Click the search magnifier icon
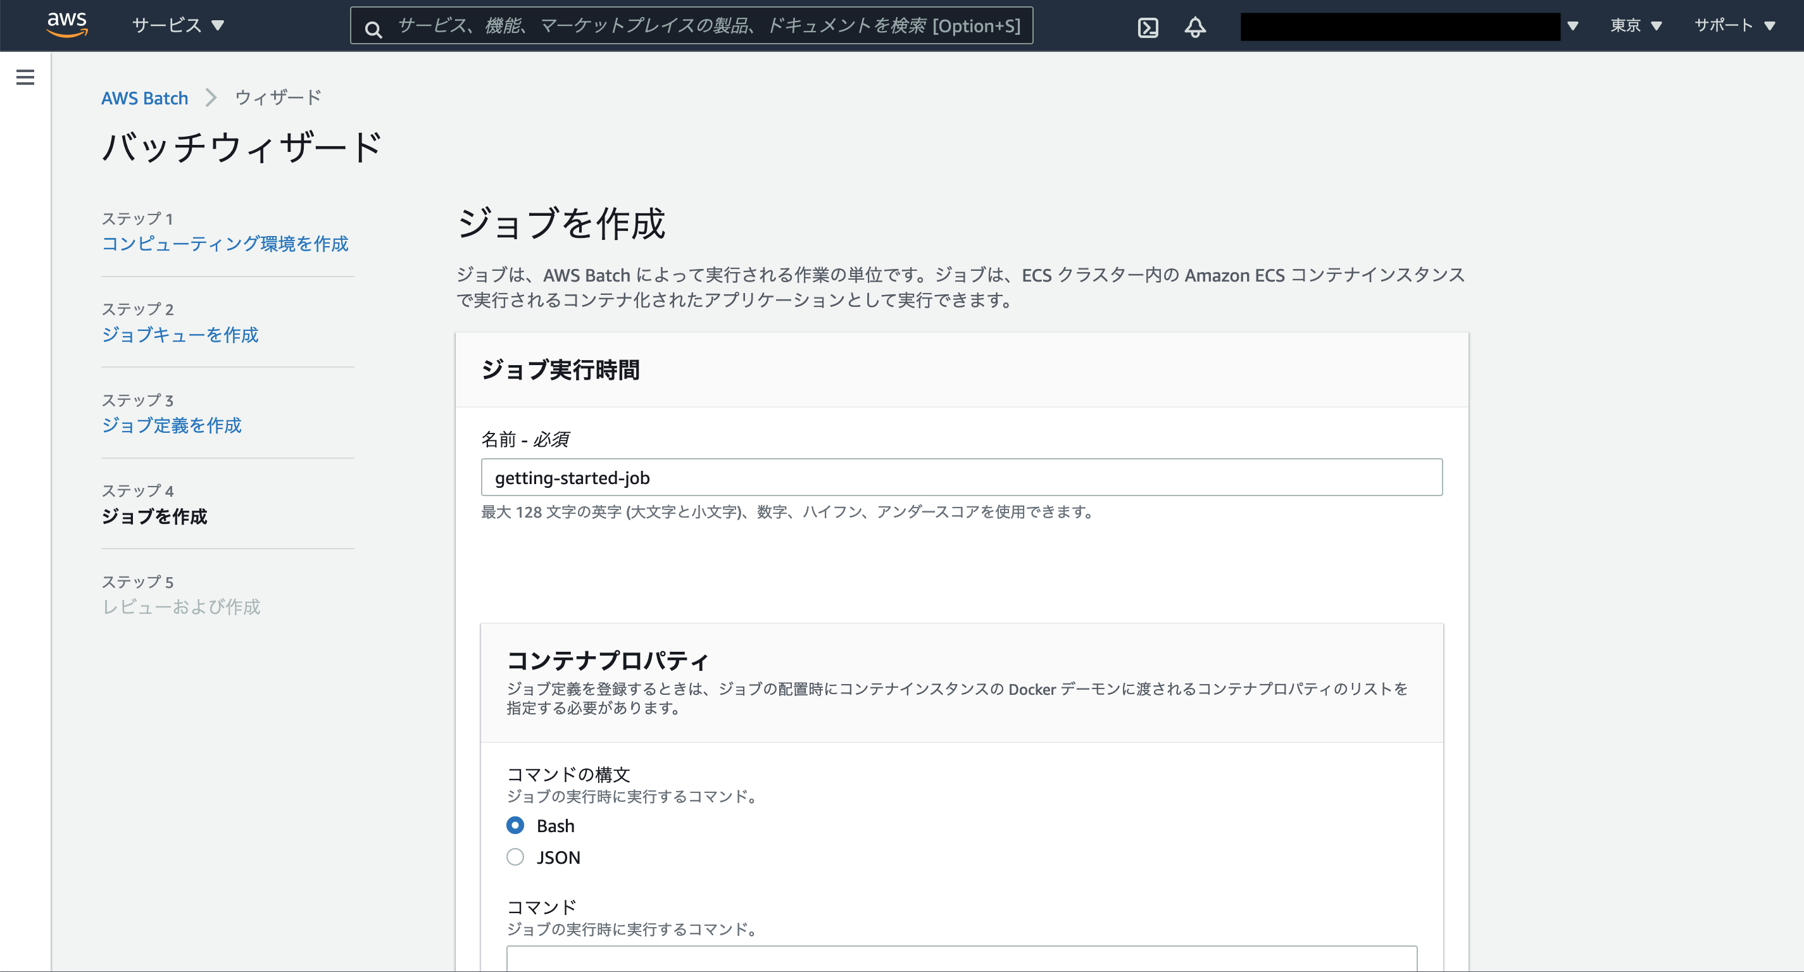The width and height of the screenshot is (1804, 972). point(373,28)
